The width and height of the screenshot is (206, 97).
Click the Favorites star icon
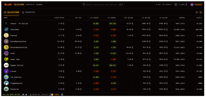point(23,12)
